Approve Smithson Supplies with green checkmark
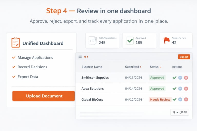Image resolution: width=197 pixels, height=131 pixels. tap(174, 78)
